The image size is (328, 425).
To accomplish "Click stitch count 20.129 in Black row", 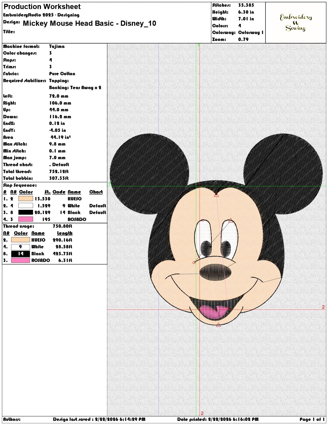I will (x=42, y=212).
